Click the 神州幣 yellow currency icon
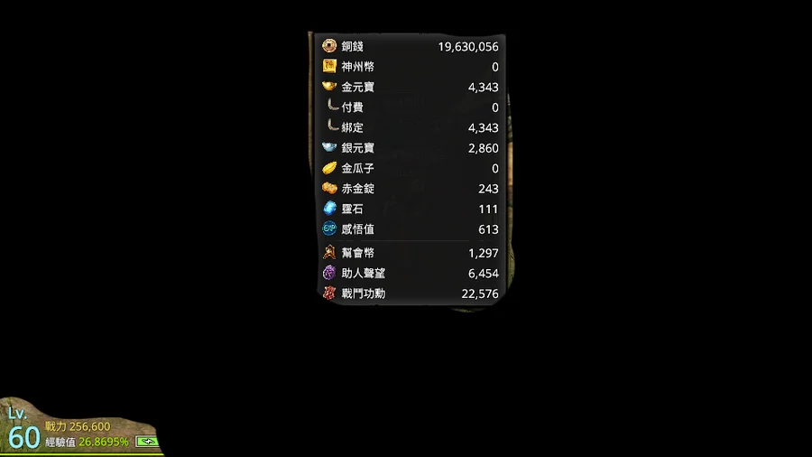 click(x=329, y=66)
